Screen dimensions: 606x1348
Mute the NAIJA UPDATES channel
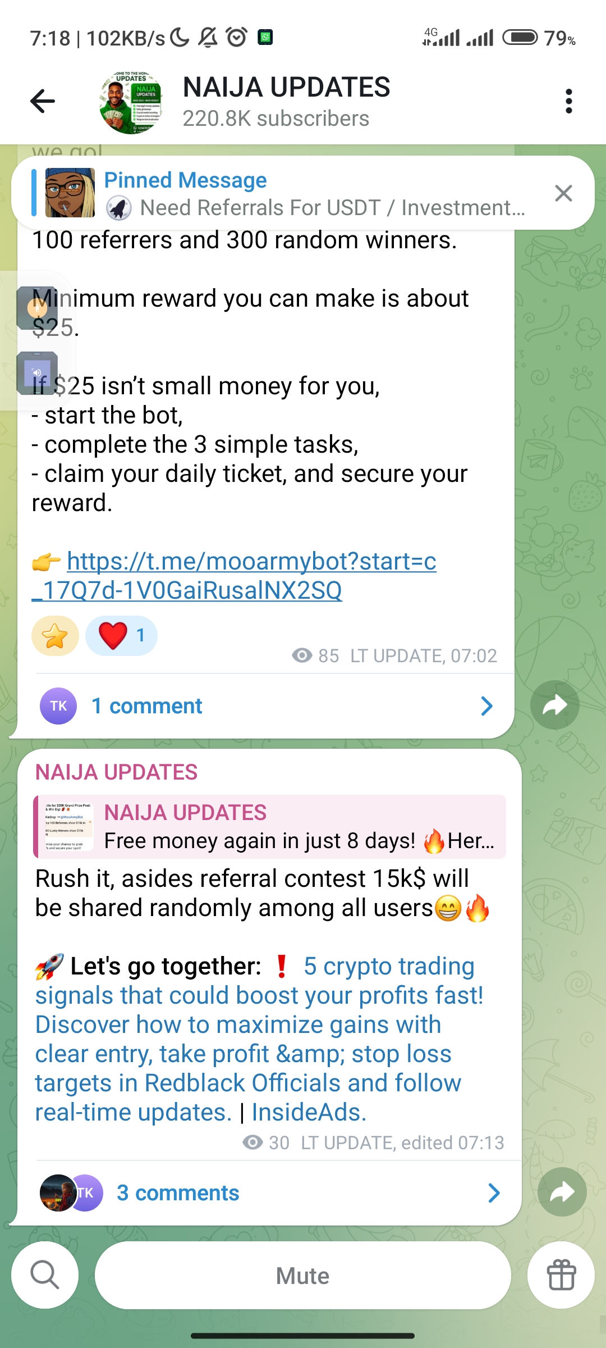(303, 1276)
